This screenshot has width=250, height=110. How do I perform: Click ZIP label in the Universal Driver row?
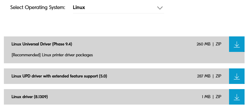[218, 44]
